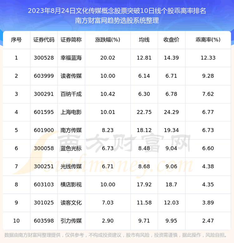This screenshot has height=243, width=234.
Task: Click the 7.03 change value
Action: (x=108, y=202)
